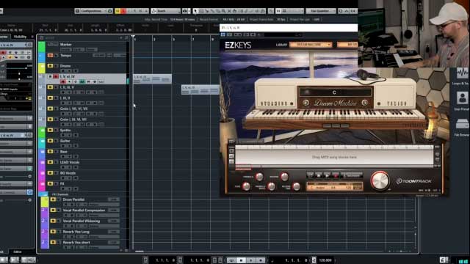
Task: Unmute the Synths track
Action: [x=51, y=131]
